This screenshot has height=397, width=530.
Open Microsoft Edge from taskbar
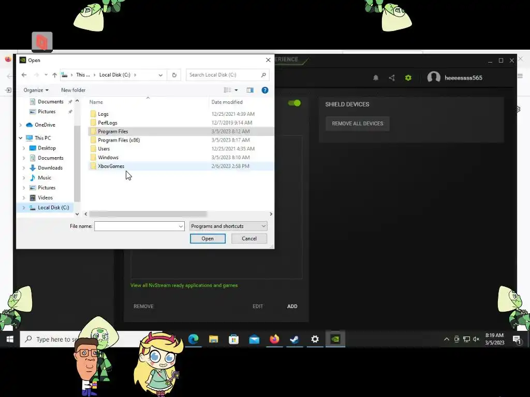pyautogui.click(x=194, y=339)
